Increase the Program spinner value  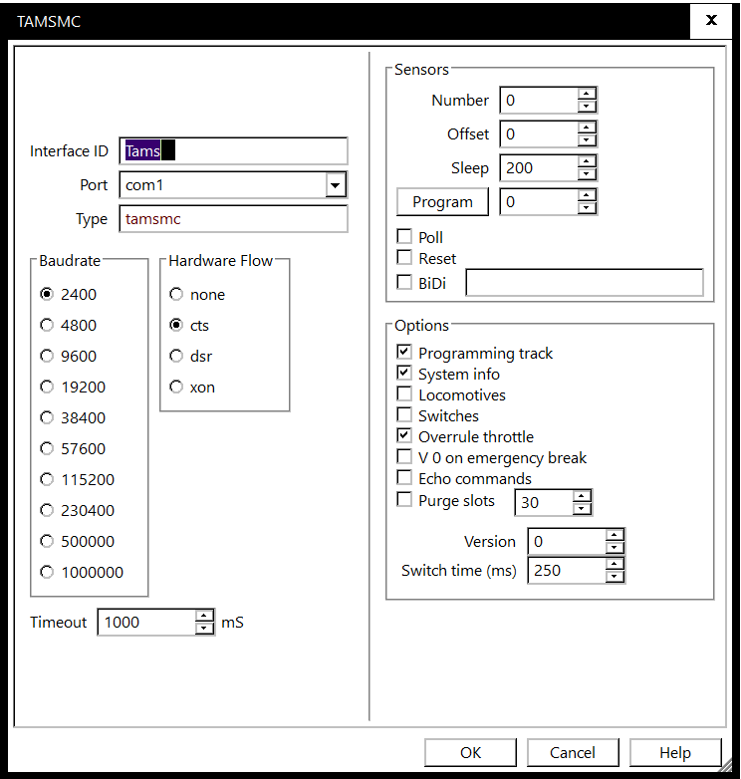[587, 195]
